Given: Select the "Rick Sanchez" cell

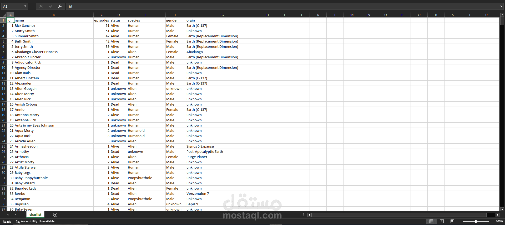Looking at the screenshot, I should 54,25.
